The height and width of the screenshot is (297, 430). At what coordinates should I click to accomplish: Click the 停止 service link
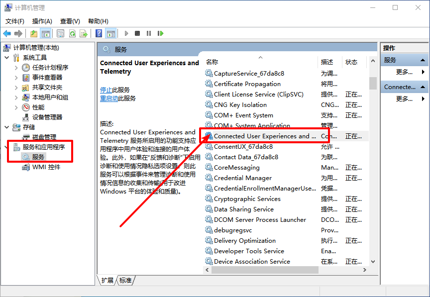click(106, 90)
